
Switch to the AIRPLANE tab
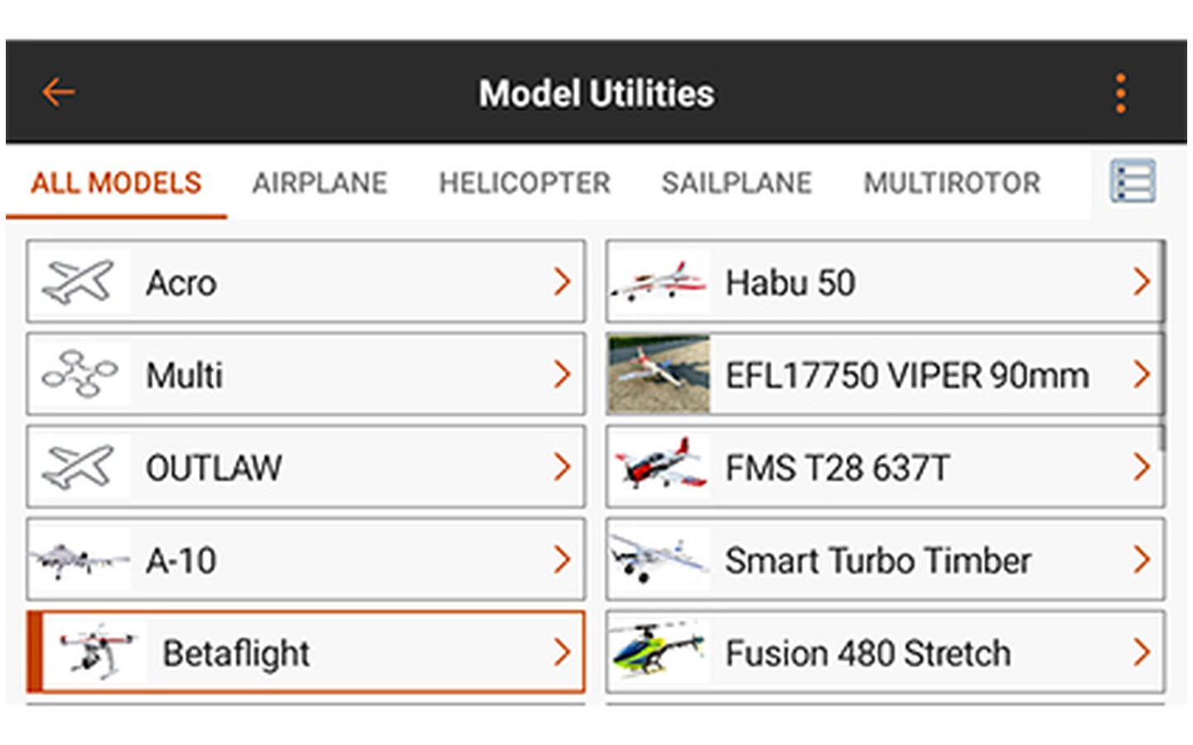click(x=320, y=183)
